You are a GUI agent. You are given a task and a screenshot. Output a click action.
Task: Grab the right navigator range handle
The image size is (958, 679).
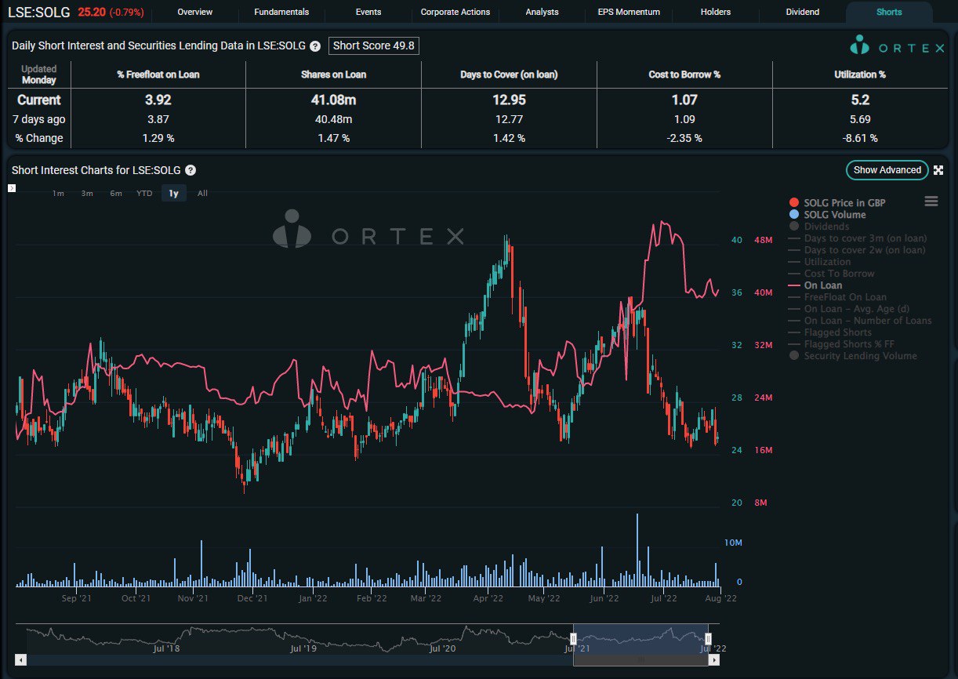(x=708, y=639)
